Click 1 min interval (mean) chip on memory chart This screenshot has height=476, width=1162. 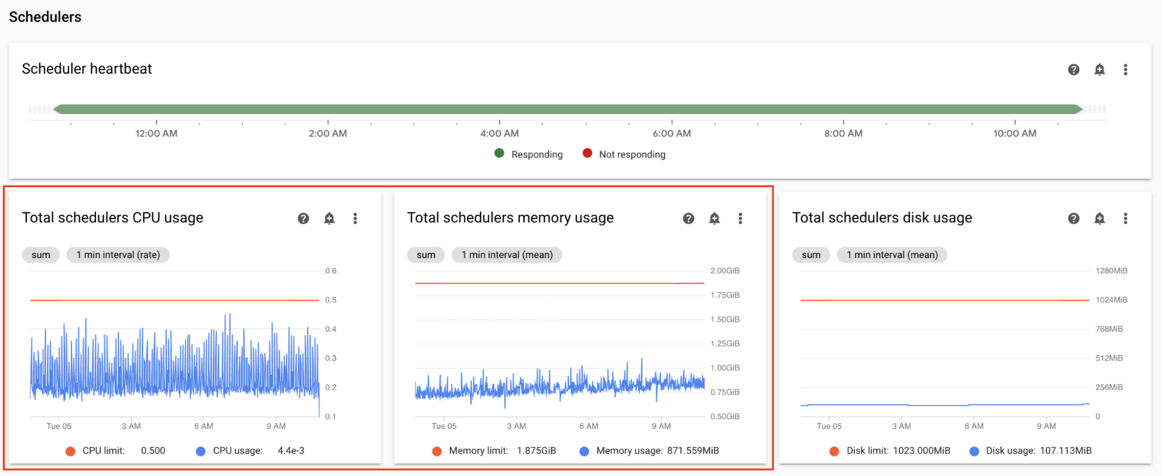506,255
